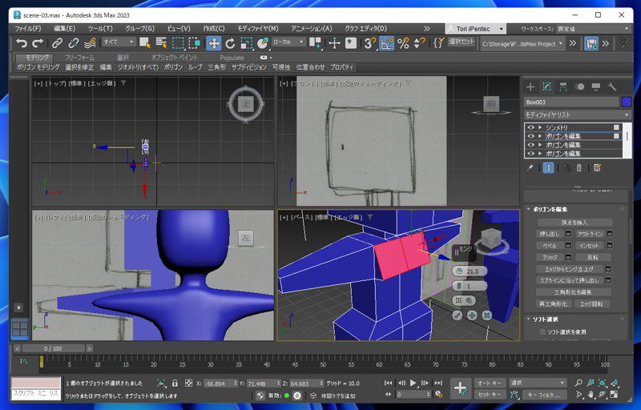This screenshot has width=641, height=410.
Task: Open the Select by Name list icon
Action: 161,43
